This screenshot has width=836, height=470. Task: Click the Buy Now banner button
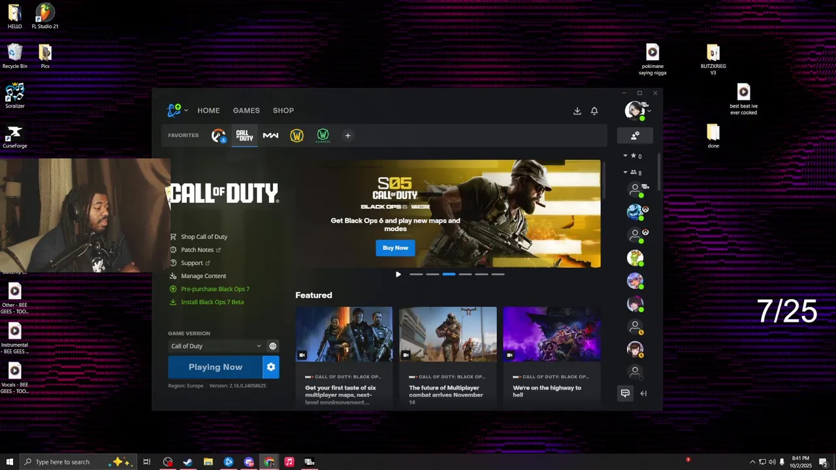[395, 247]
